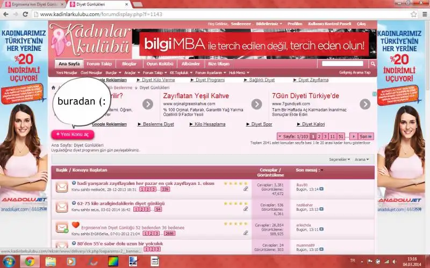Viewport: 430px width, 268px height.
Task: Open the Bloglar tab
Action: tap(129, 64)
